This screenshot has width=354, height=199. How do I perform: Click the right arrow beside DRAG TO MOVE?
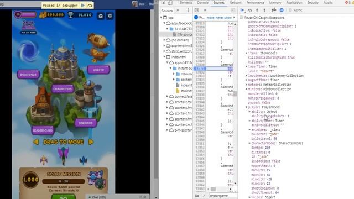pos(91,142)
